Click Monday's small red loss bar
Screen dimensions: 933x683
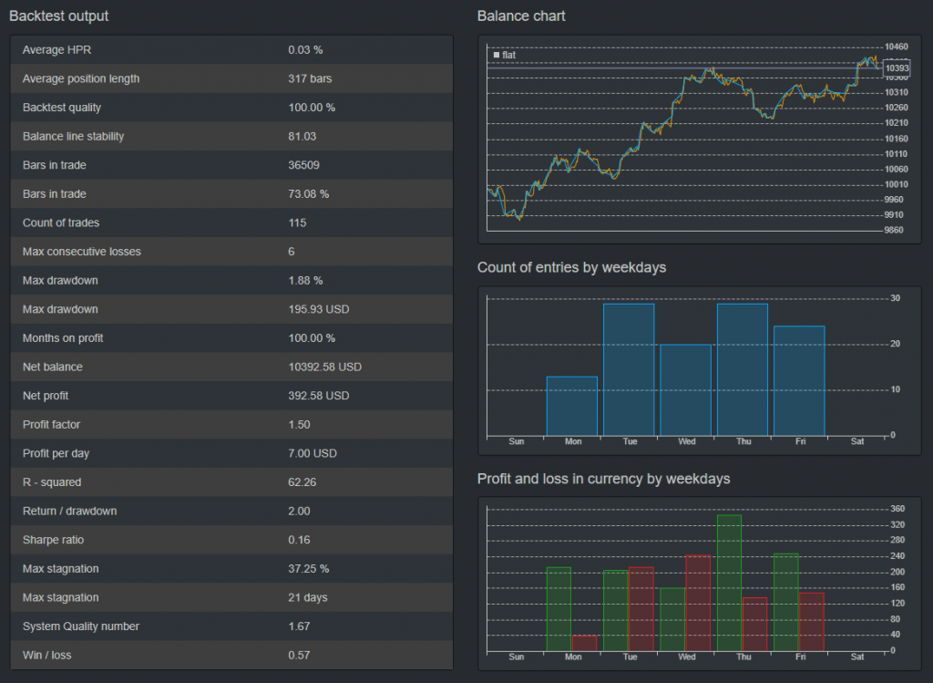pyautogui.click(x=584, y=644)
